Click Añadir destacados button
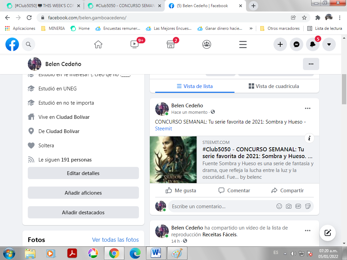The width and height of the screenshot is (347, 260). pos(83,213)
